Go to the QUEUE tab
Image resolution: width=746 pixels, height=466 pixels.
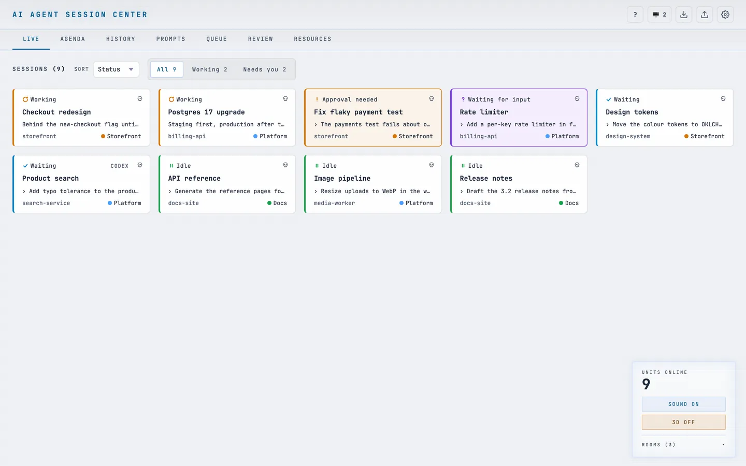217,39
